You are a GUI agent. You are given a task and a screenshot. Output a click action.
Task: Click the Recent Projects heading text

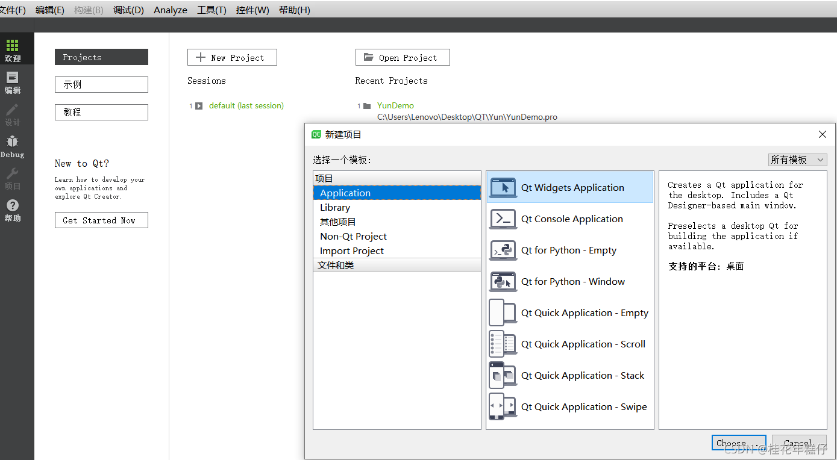(x=392, y=81)
